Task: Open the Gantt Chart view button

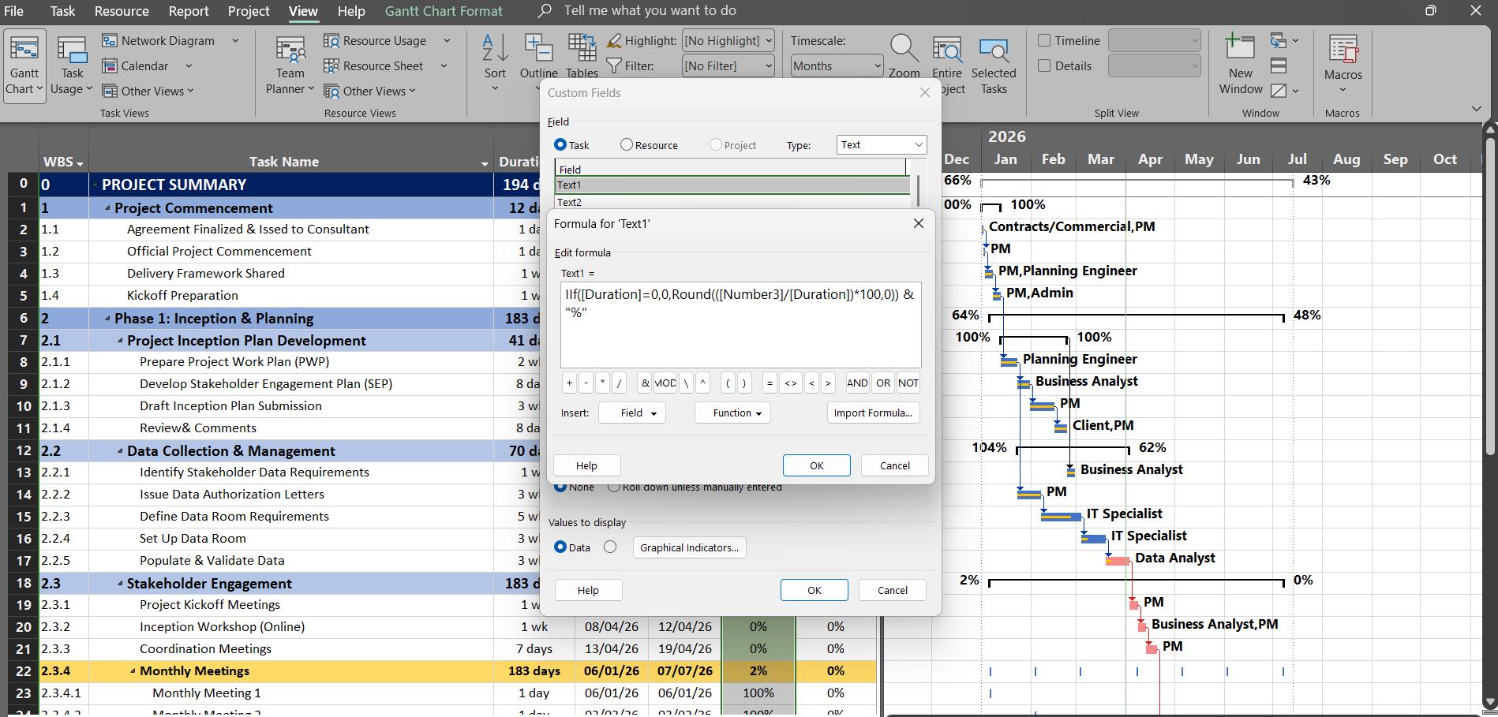Action: point(24,65)
